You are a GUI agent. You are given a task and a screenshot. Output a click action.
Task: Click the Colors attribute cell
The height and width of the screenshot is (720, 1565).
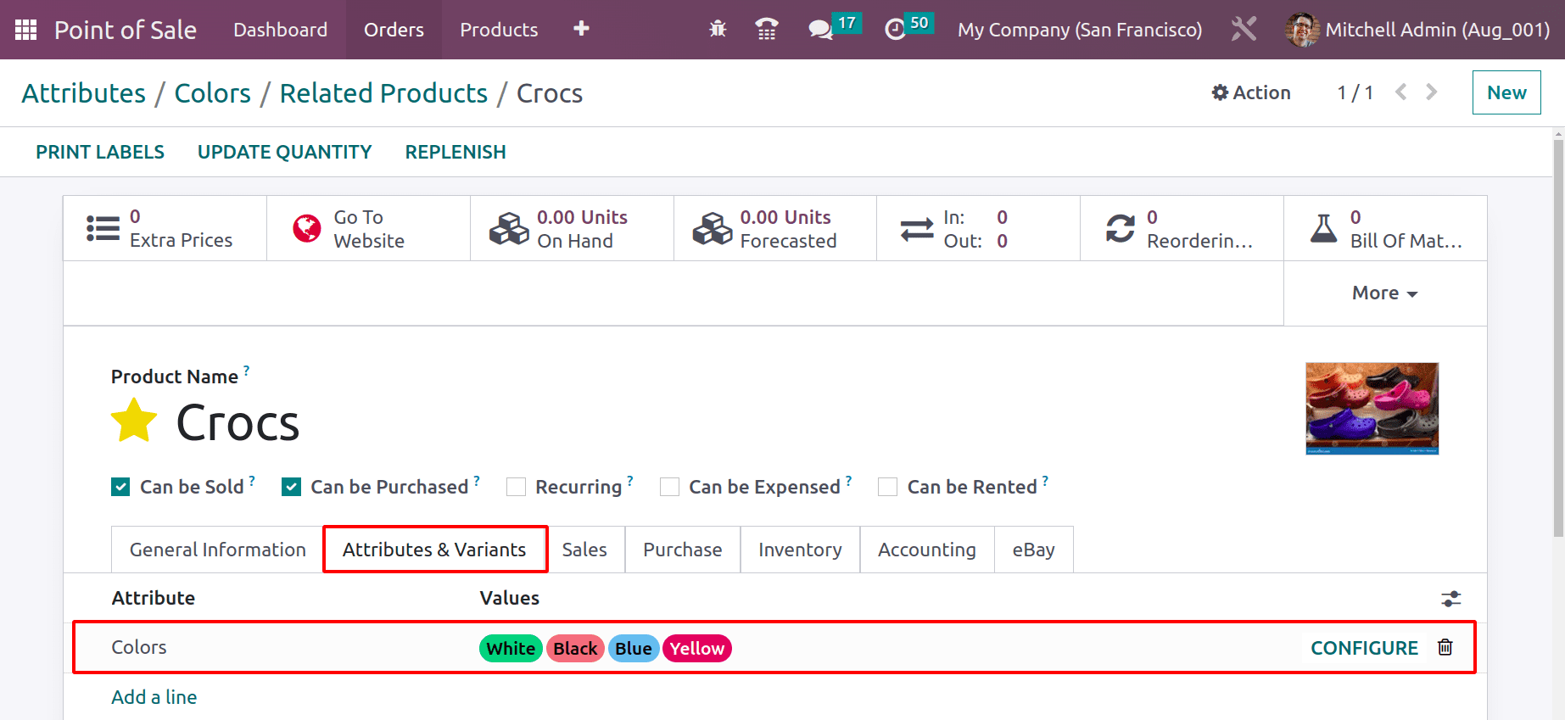[139, 647]
